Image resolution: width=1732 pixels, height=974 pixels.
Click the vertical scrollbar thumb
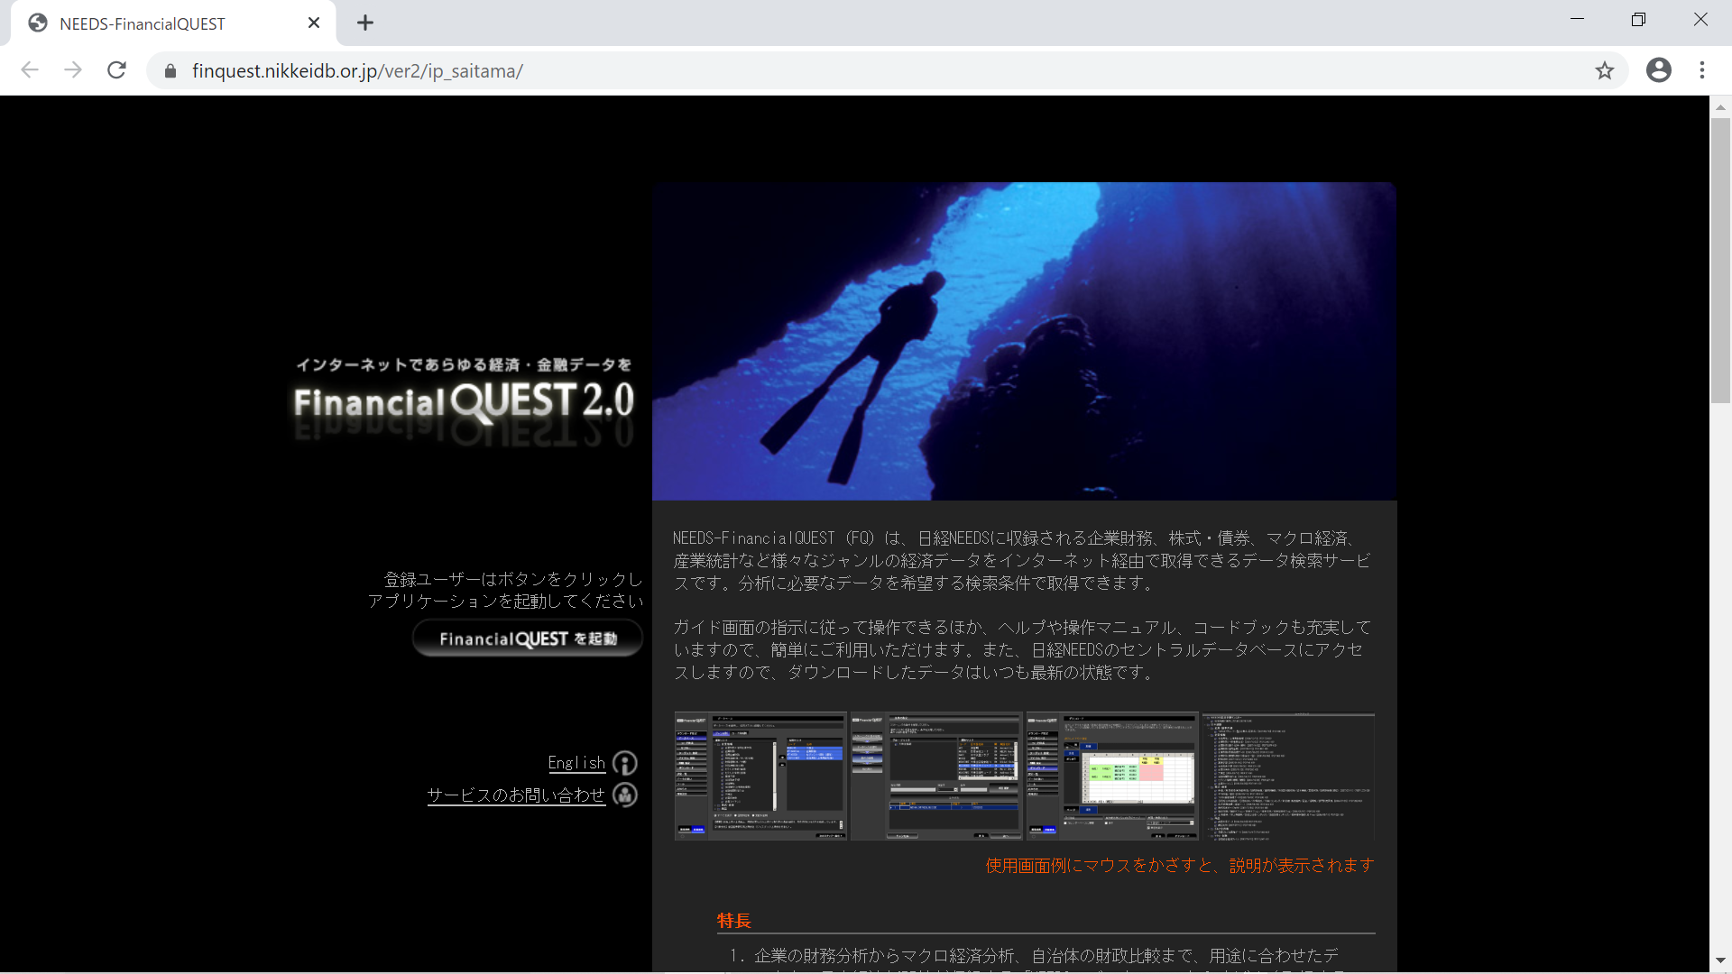point(1720,260)
